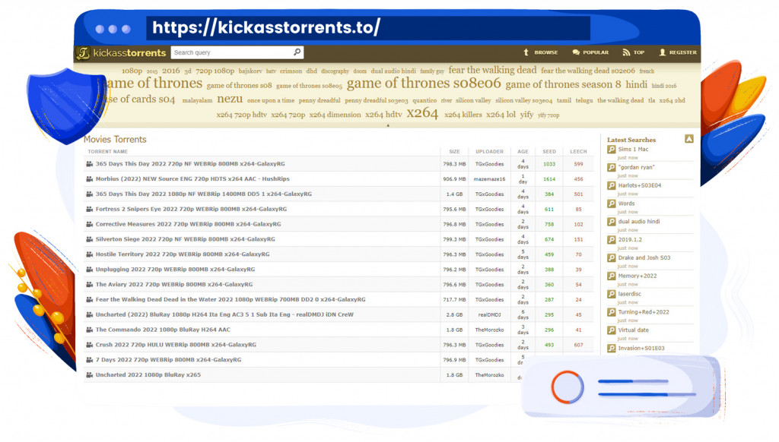The height and width of the screenshot is (442, 779).
Task: Click search icon beside 'Virtual date'
Action: tap(612, 330)
